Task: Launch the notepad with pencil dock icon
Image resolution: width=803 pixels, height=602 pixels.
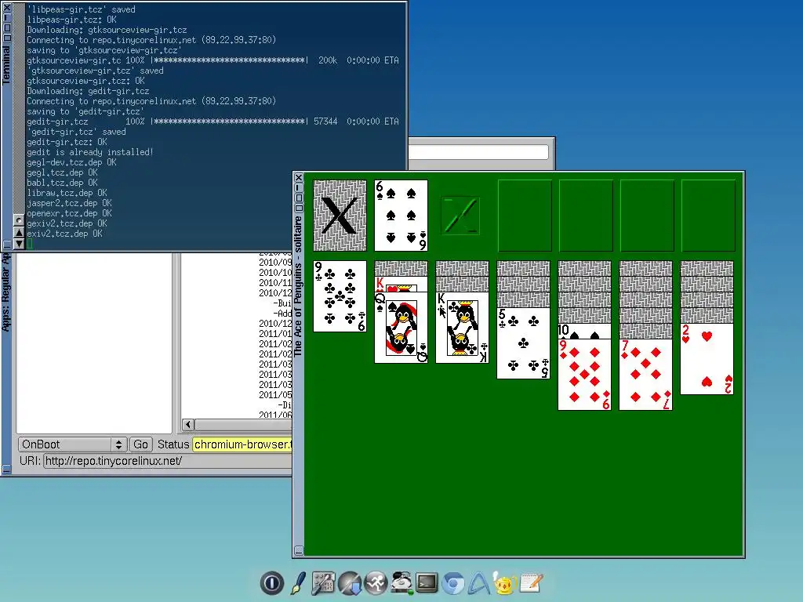Action: pyautogui.click(x=531, y=583)
